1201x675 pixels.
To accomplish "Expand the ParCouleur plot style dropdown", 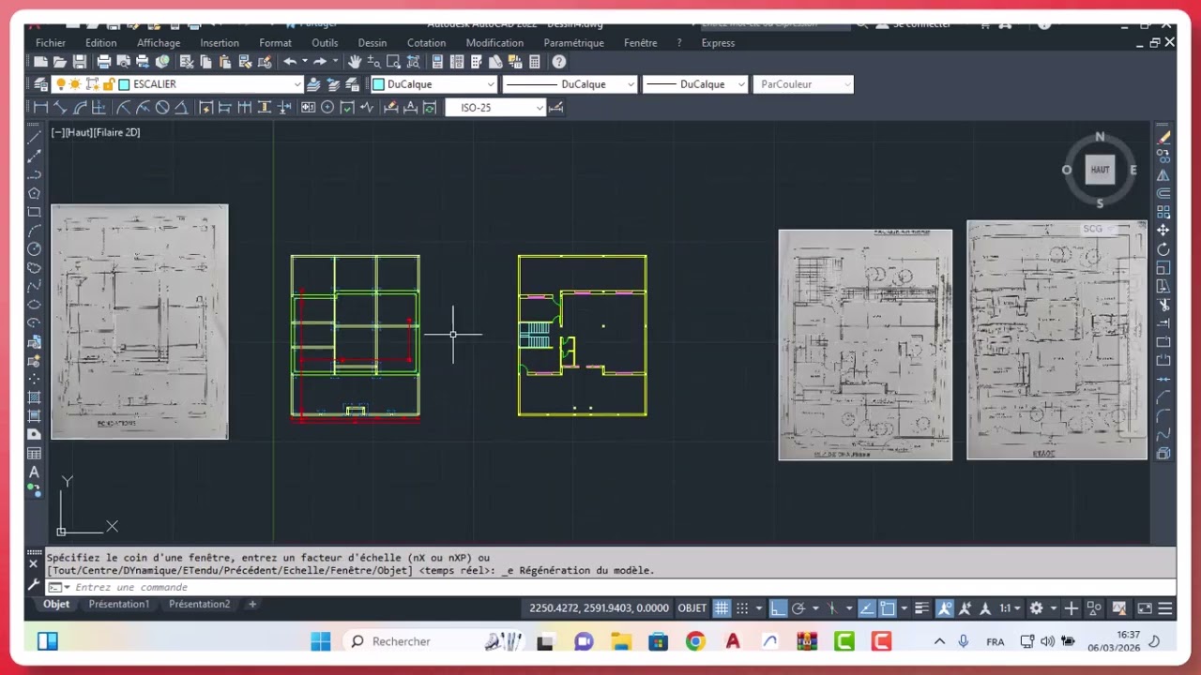I will point(847,84).
